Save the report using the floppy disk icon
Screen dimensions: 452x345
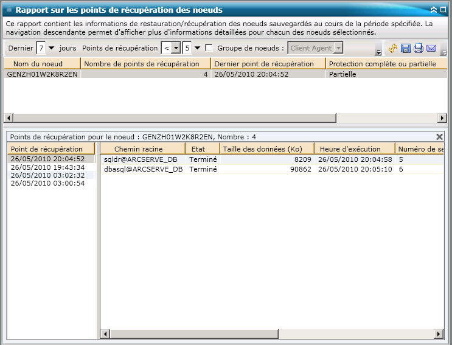click(406, 48)
